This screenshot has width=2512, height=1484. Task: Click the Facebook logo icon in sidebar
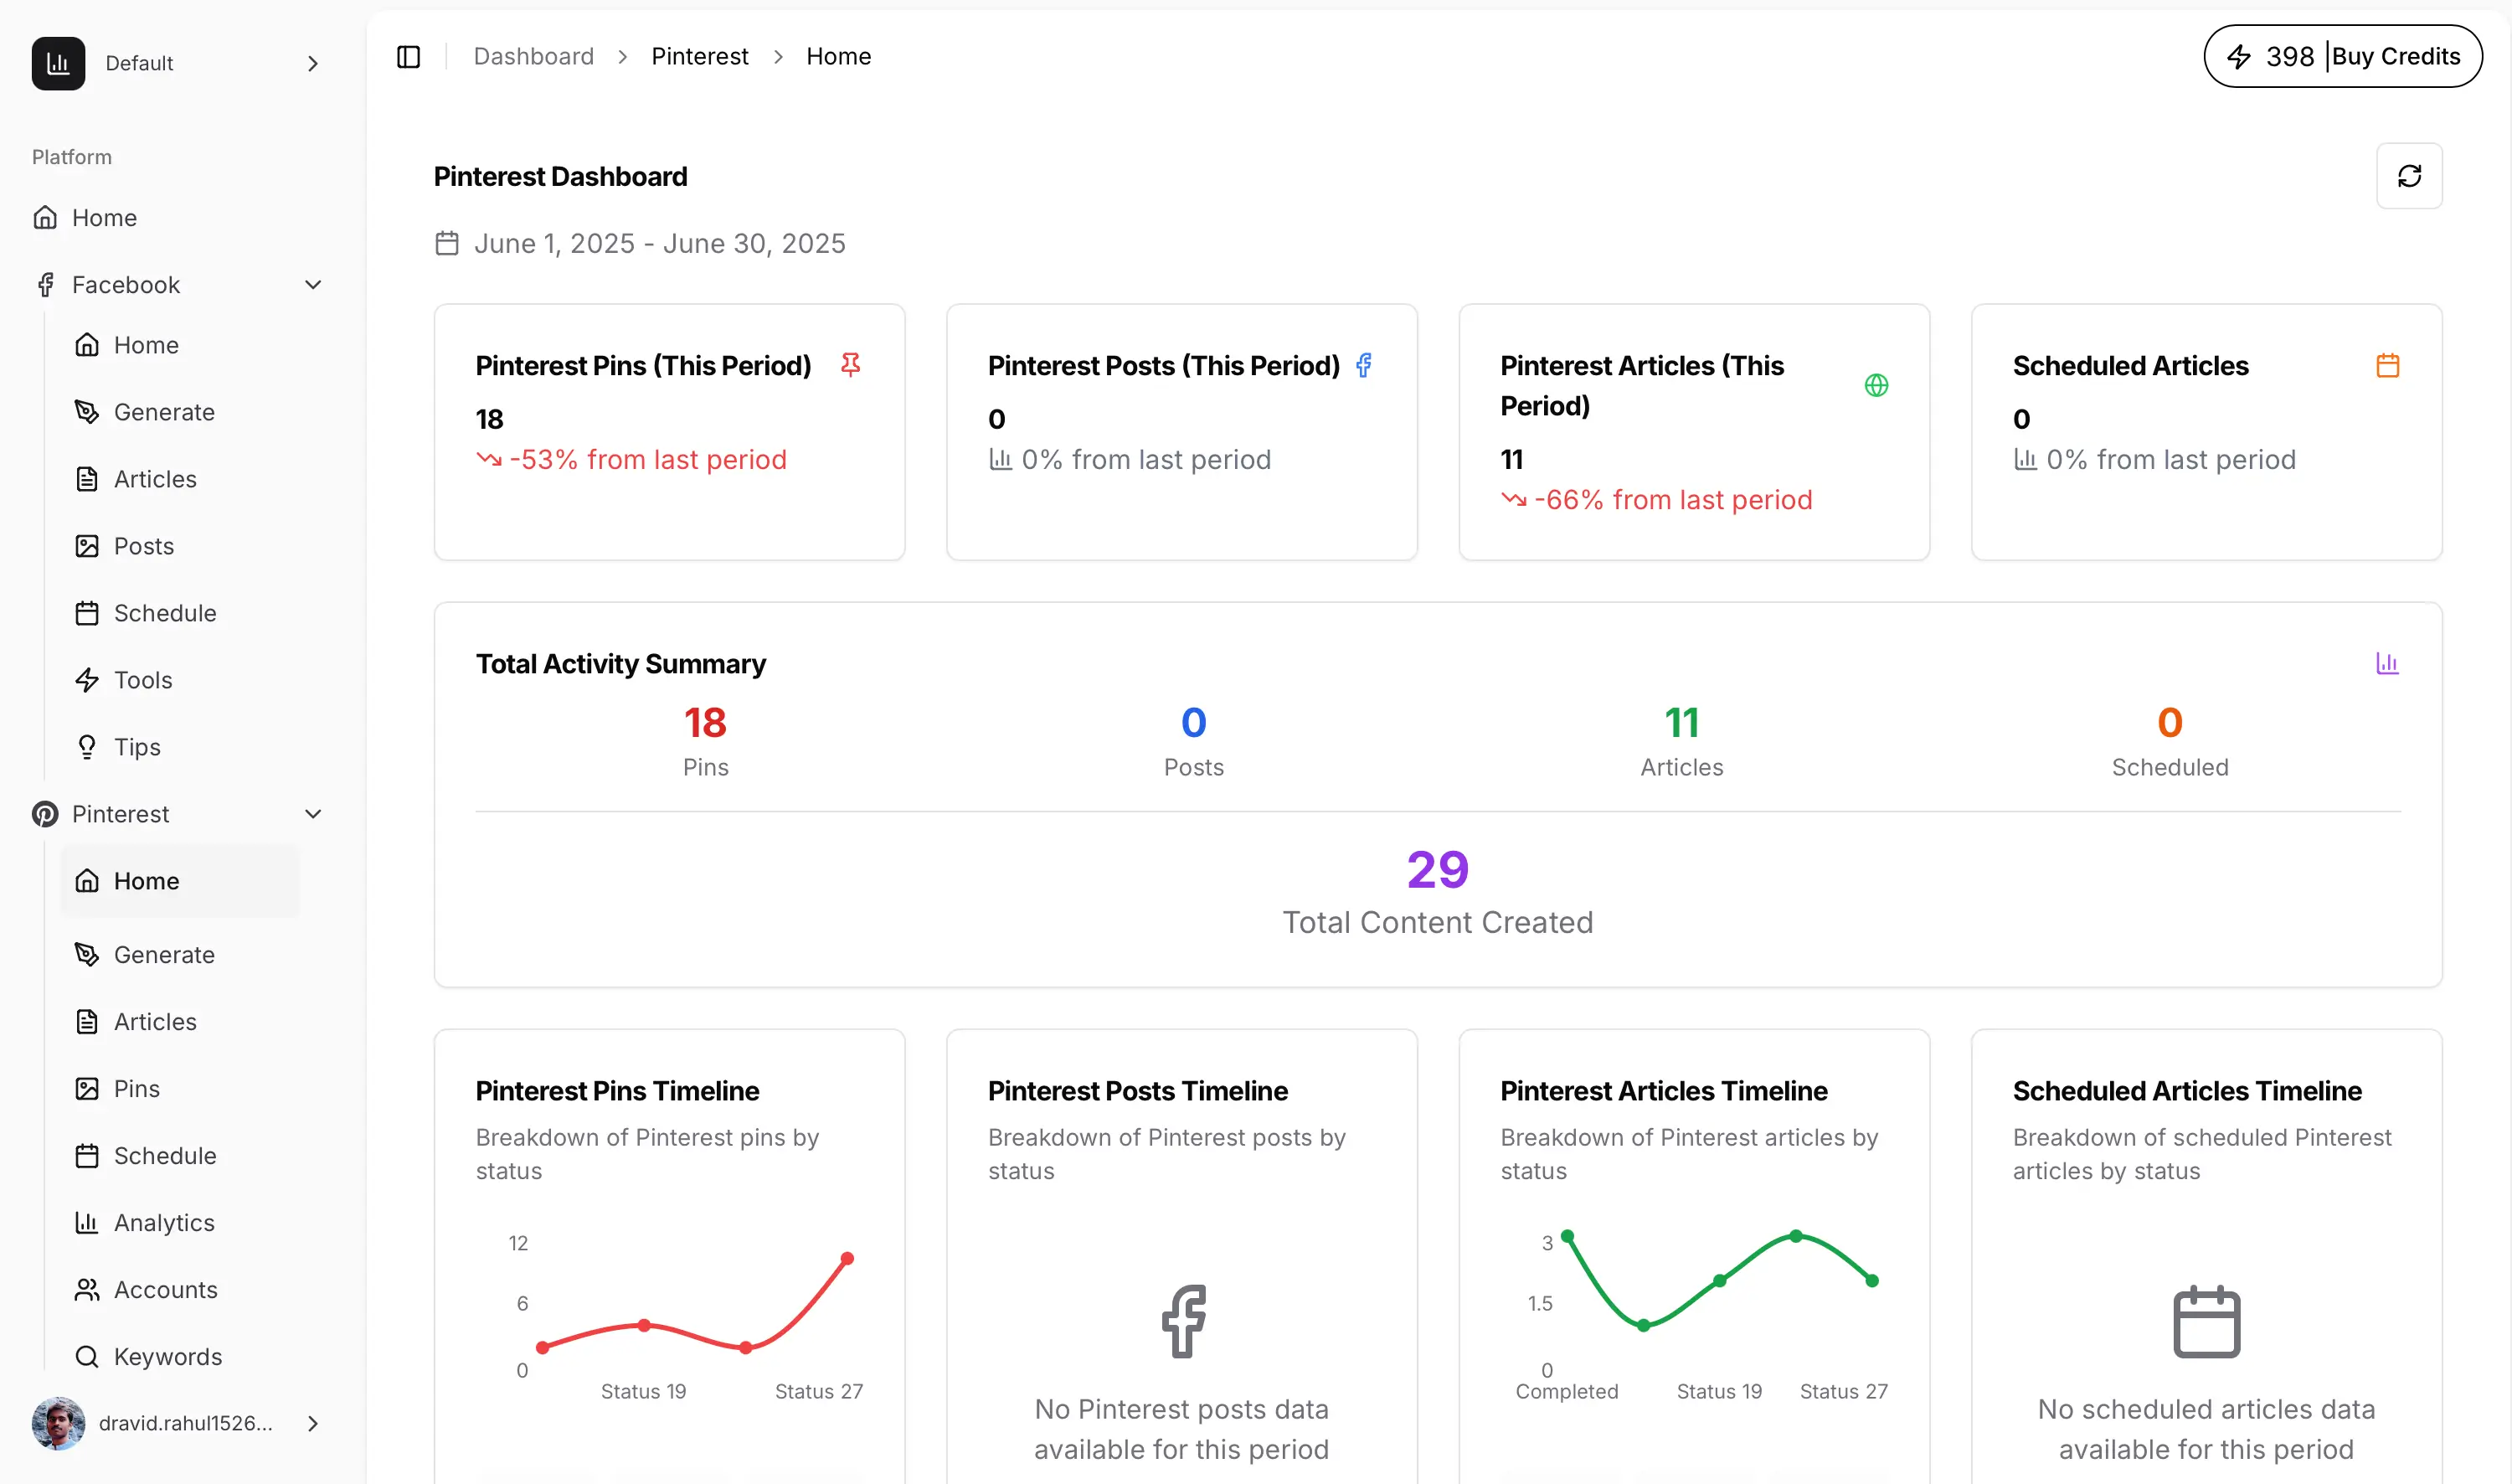click(45, 285)
